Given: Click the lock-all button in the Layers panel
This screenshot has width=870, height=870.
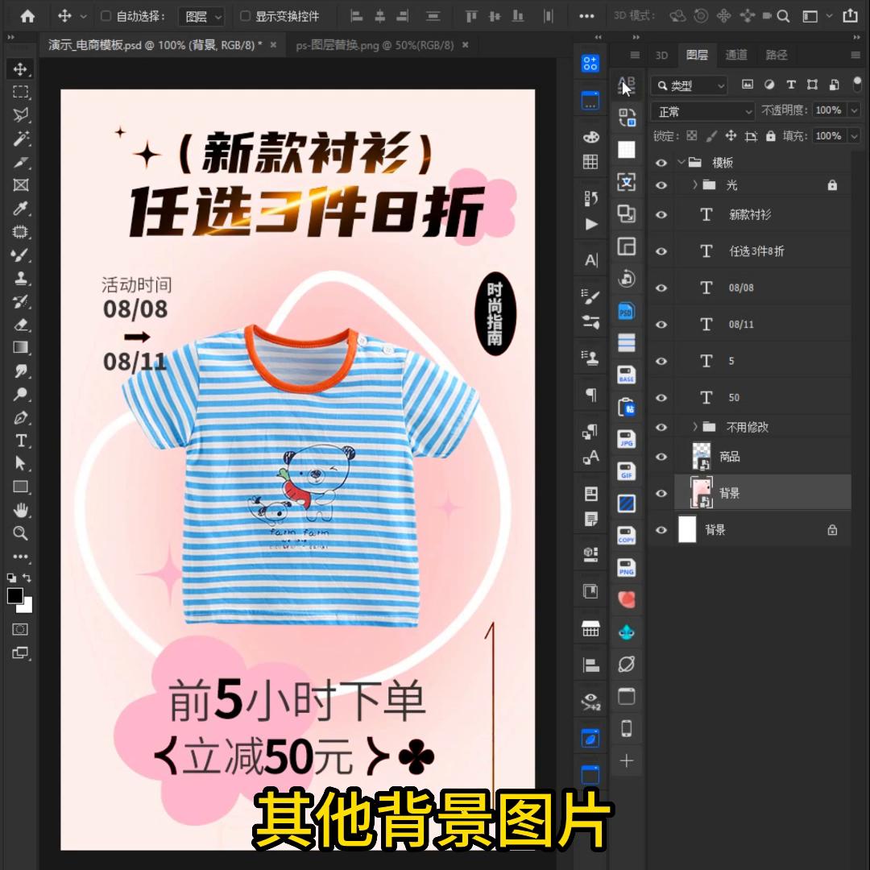Looking at the screenshot, I should pyautogui.click(x=772, y=136).
